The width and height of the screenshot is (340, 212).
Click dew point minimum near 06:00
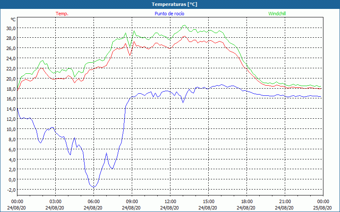[x=93, y=187]
